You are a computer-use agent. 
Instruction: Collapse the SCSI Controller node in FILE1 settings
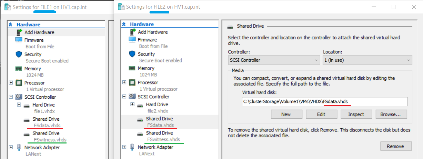pyautogui.click(x=11, y=97)
